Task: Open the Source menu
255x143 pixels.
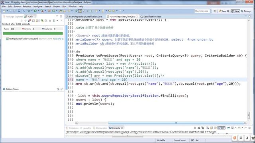Action: 17,6
